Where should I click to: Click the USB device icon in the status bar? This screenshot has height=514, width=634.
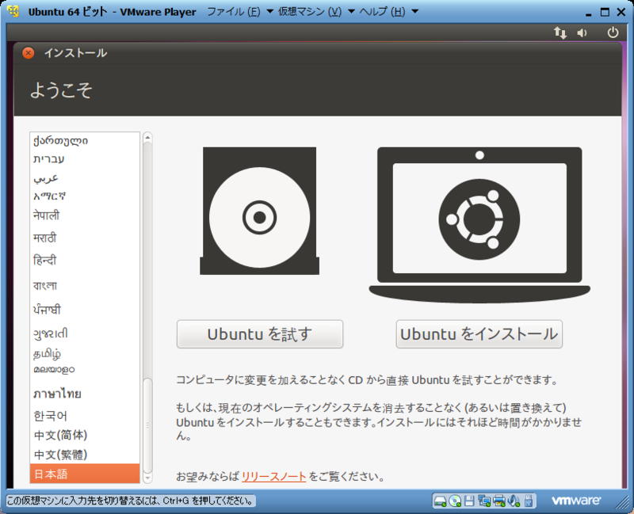coord(528,501)
